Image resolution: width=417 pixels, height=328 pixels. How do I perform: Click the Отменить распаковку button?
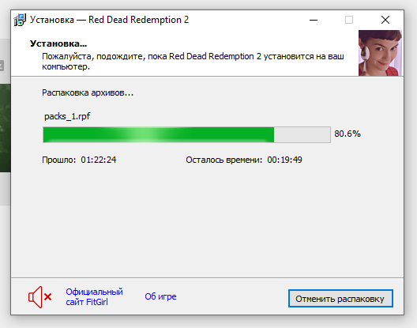pyautogui.click(x=340, y=299)
